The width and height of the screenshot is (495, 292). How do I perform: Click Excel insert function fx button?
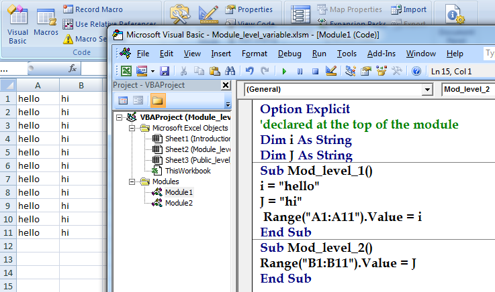pos(73,68)
